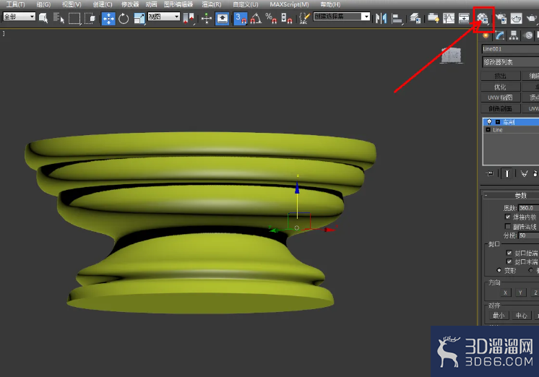
Task: Open the MAXScript(M) menu
Action: (289, 4)
